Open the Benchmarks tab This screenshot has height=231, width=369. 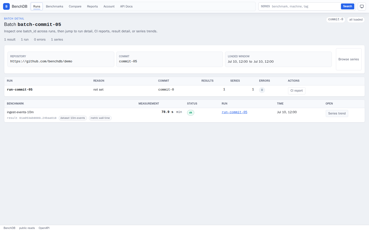point(55,6)
